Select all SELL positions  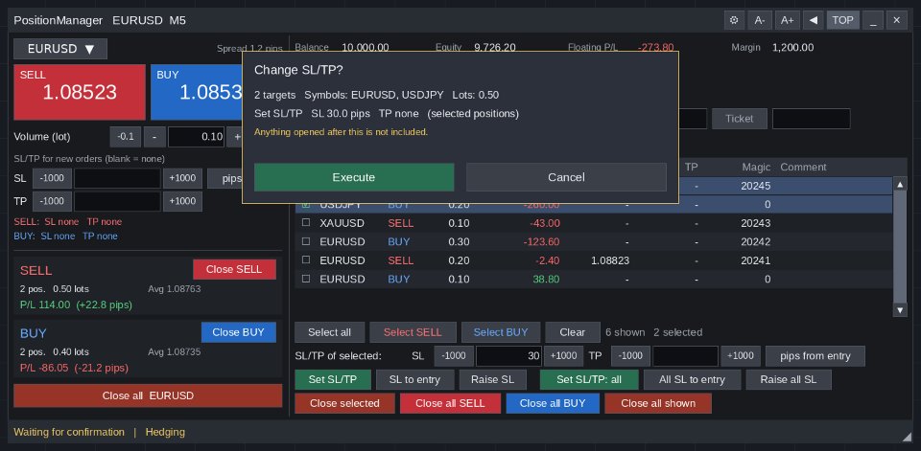413,332
